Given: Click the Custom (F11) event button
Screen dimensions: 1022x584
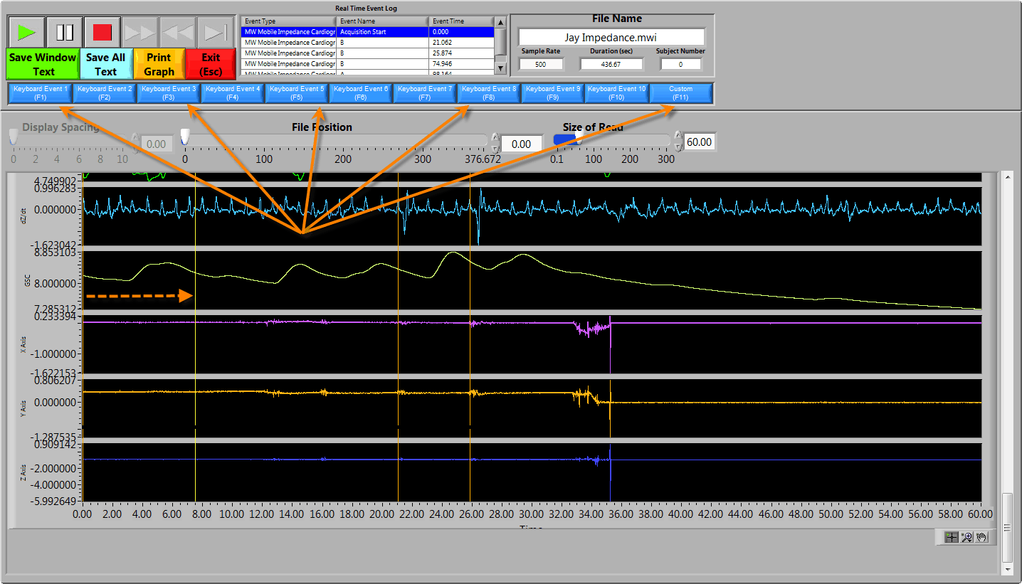Looking at the screenshot, I should (x=681, y=93).
